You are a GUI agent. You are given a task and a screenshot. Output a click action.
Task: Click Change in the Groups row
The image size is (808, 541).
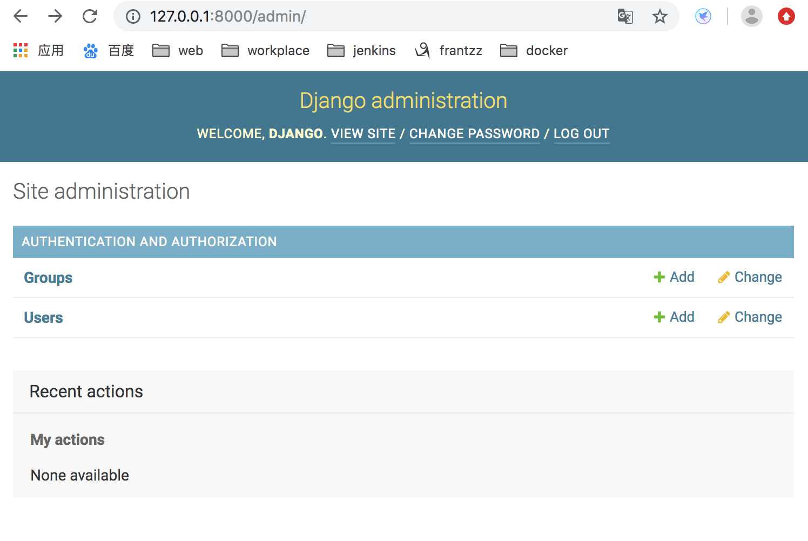(750, 277)
